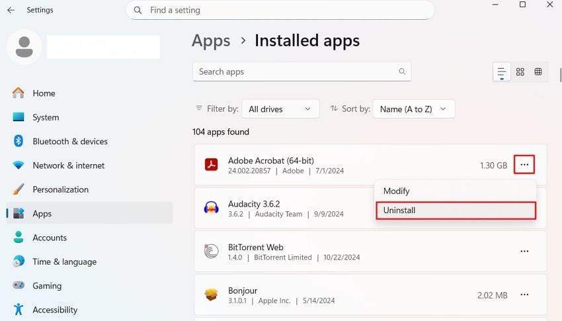This screenshot has width=562, height=321.
Task: Switch to grid view layout
Action: [520, 71]
